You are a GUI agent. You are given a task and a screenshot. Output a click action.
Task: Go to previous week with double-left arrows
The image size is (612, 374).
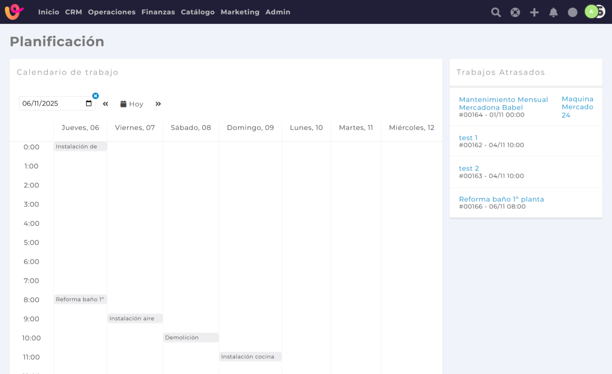(105, 104)
